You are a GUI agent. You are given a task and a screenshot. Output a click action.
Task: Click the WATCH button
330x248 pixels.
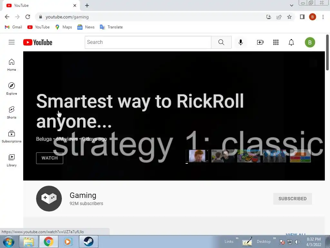point(49,158)
